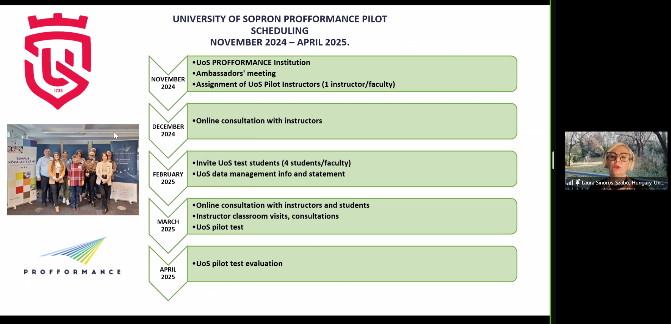Click Laura Sinóros-Szabó's video thumbnail
Image resolution: width=671 pixels, height=324 pixels.
tap(616, 156)
